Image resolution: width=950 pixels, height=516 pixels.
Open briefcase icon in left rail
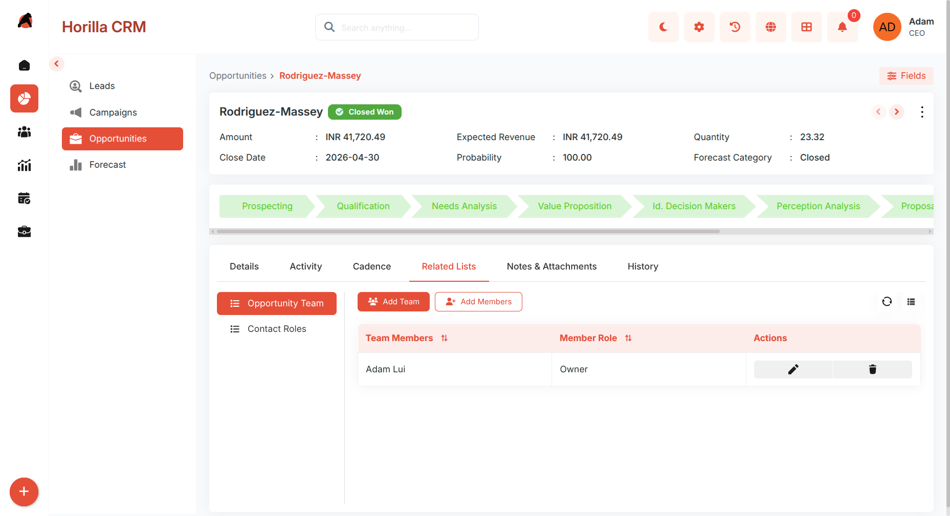[24, 232]
